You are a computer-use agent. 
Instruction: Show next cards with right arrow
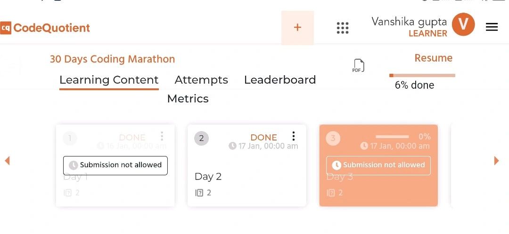(496, 161)
